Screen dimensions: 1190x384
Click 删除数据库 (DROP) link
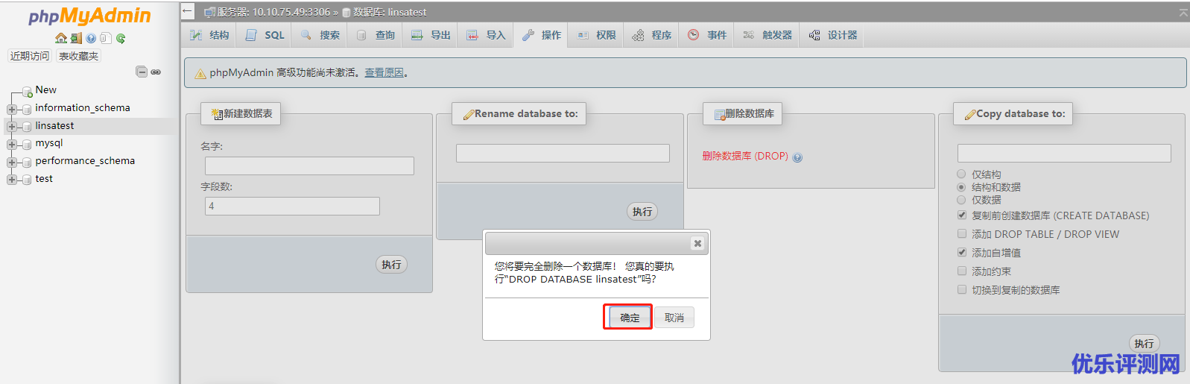coord(745,156)
